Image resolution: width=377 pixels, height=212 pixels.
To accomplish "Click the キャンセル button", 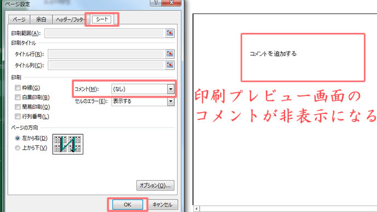I will [162, 204].
